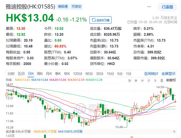Select the 周K chart tab
Screen dimensions: 181x138
(x=40, y=74)
